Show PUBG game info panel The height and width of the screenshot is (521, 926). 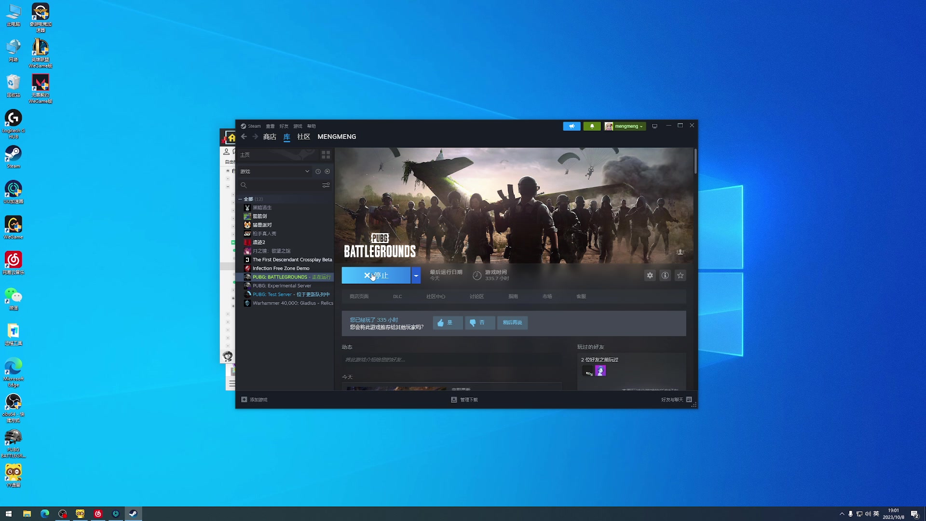[x=665, y=275]
